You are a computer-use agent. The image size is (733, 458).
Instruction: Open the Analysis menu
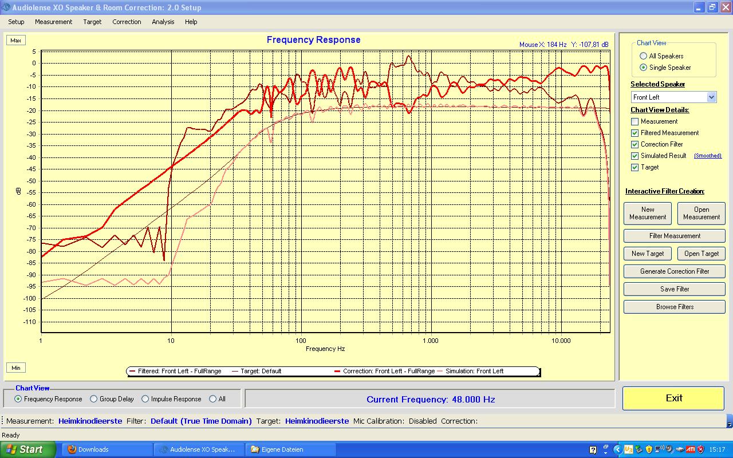point(163,22)
